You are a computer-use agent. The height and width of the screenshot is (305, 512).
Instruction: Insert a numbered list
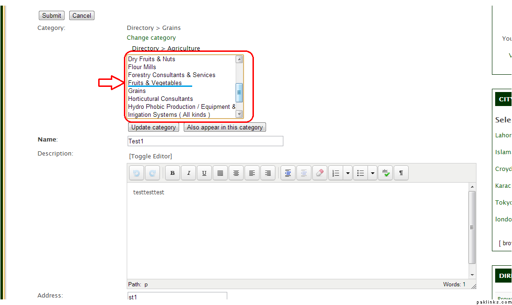336,173
